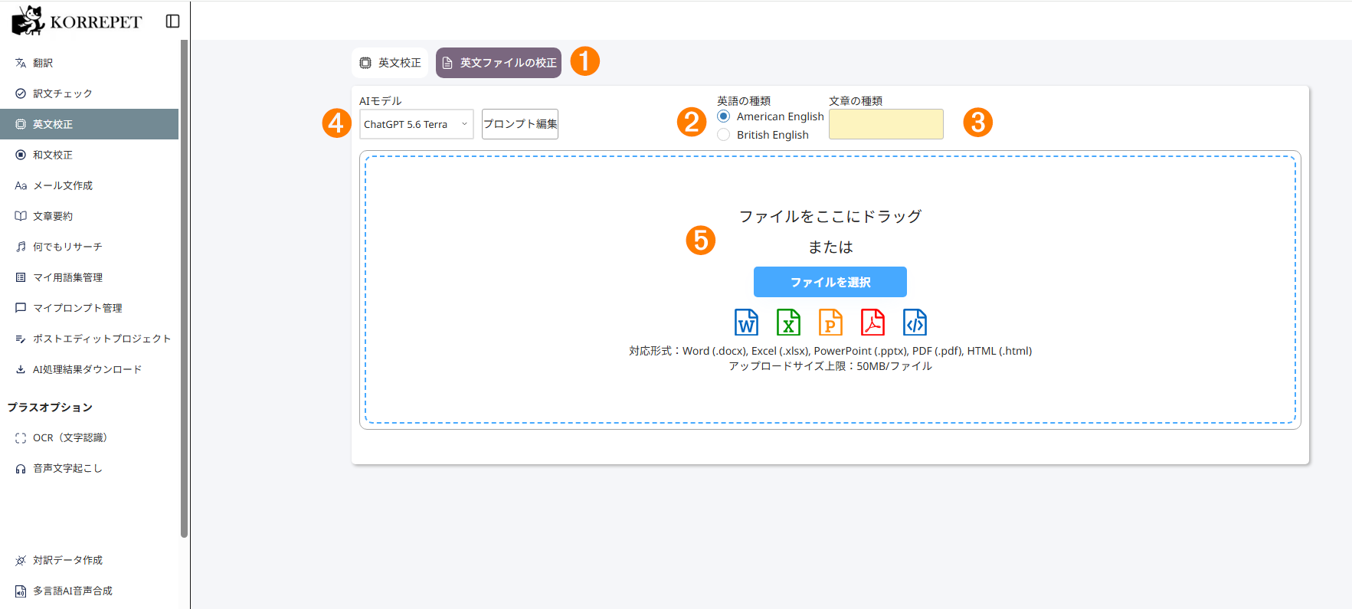The image size is (1352, 609).
Task: Click the Word document file icon
Action: 746,323
